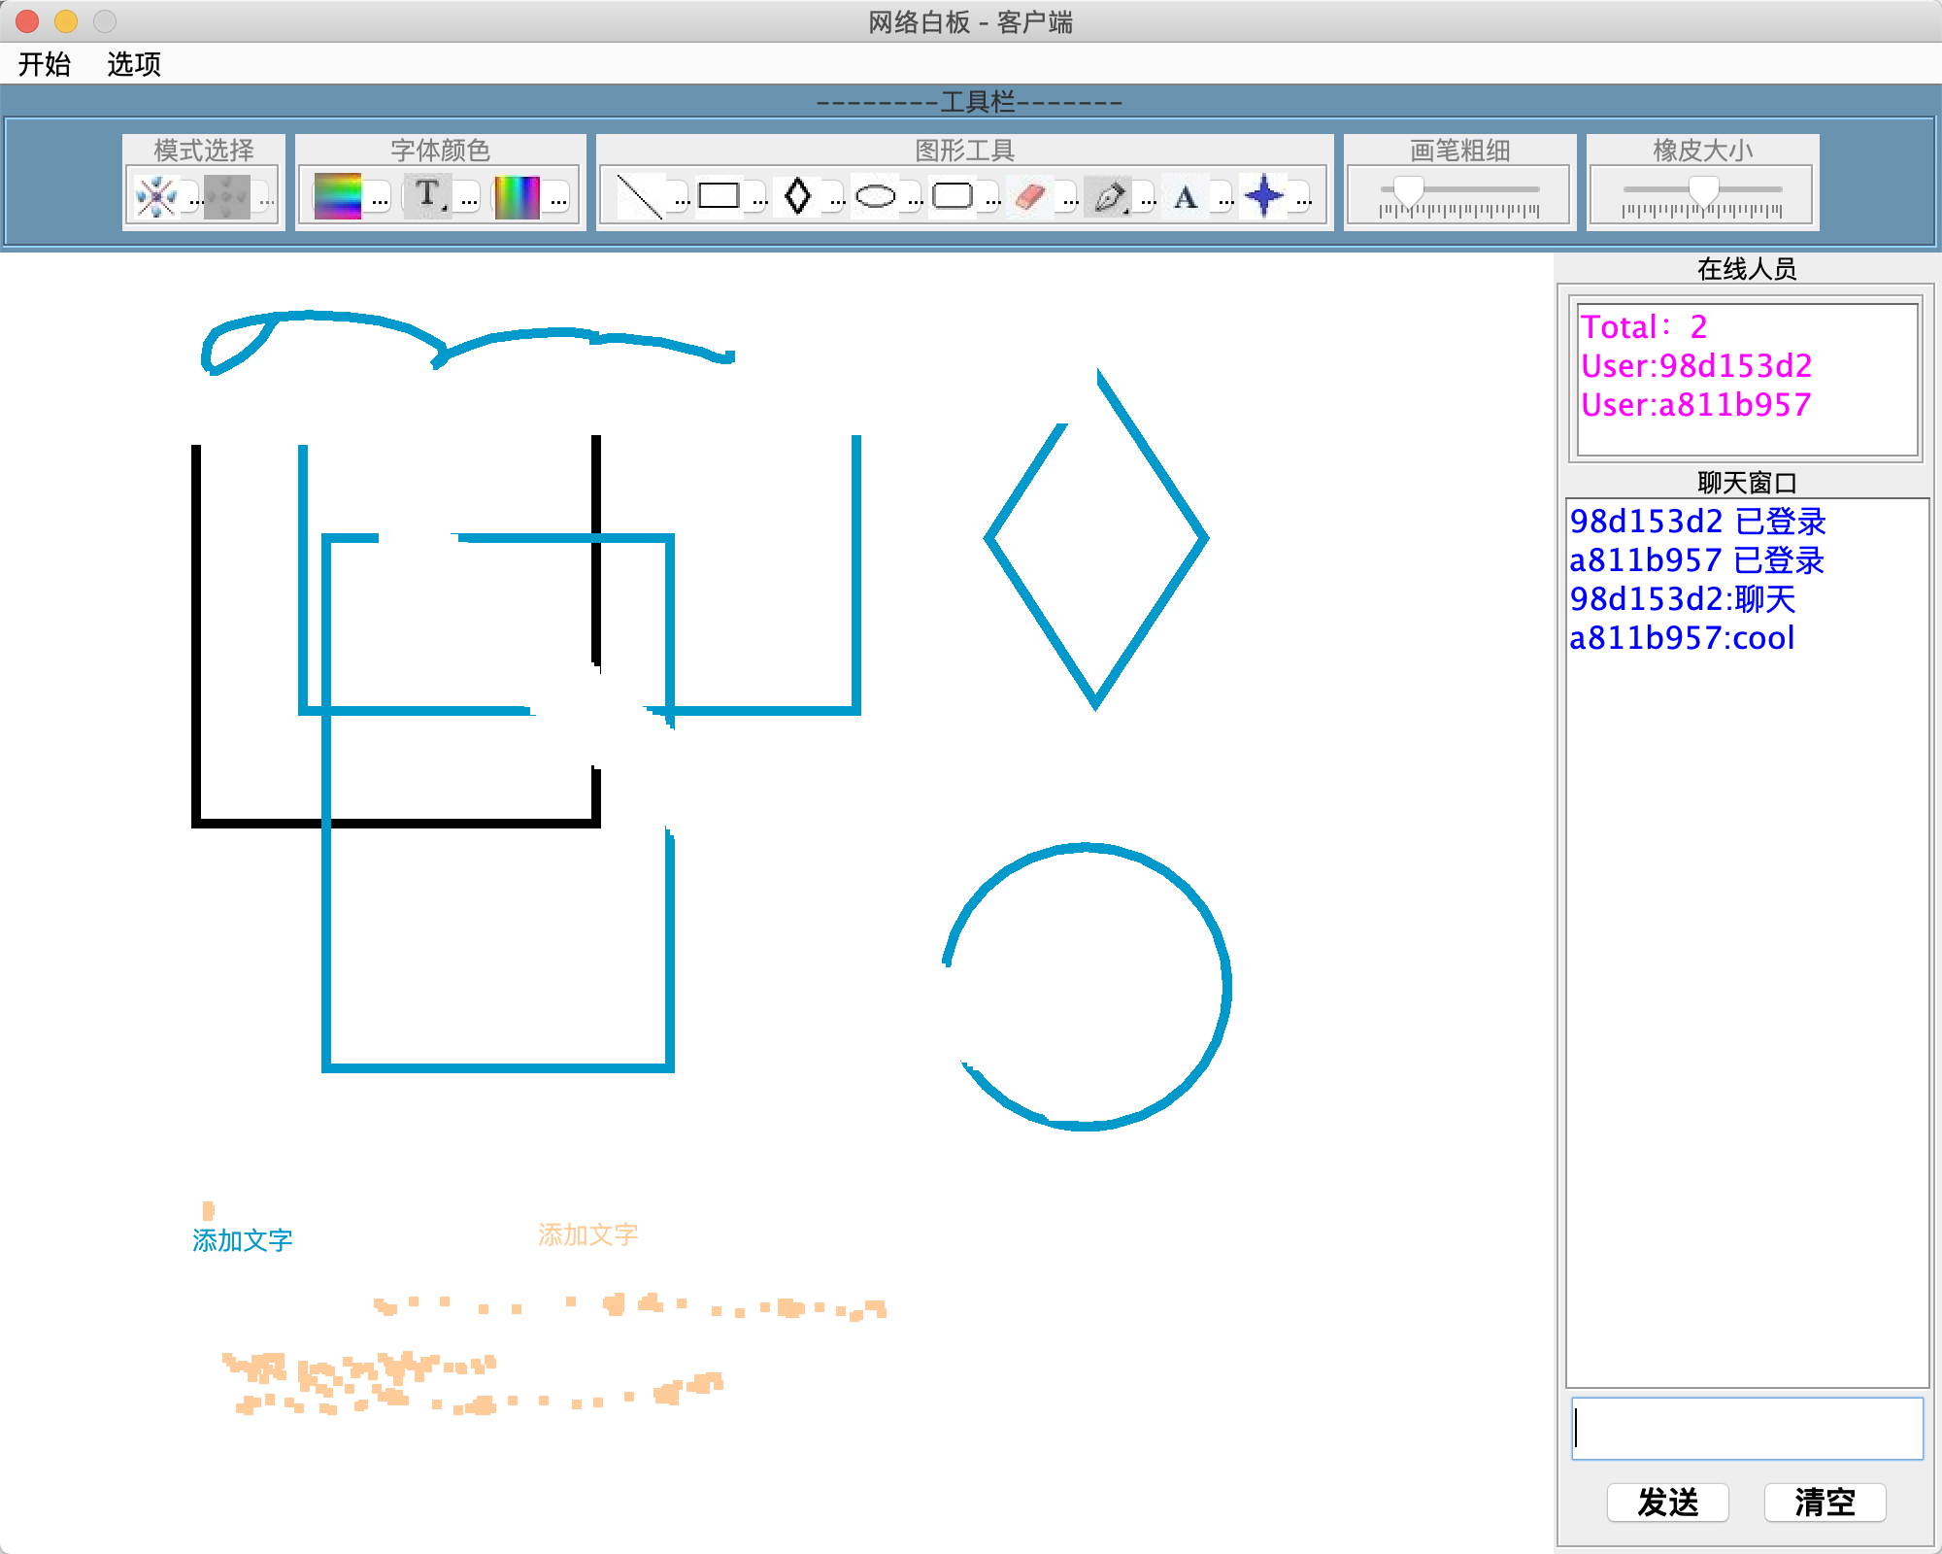This screenshot has height=1554, width=1942.
Task: Click the 图形工具 group label
Action: [x=964, y=151]
